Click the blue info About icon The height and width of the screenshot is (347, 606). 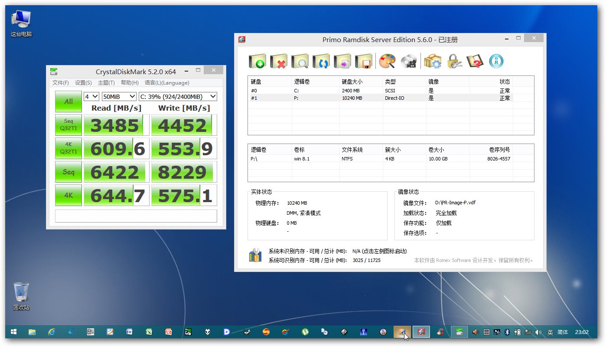tap(496, 62)
